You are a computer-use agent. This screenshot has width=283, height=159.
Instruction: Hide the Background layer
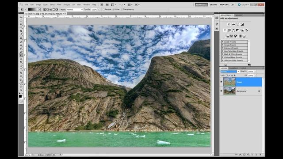pos(222,91)
